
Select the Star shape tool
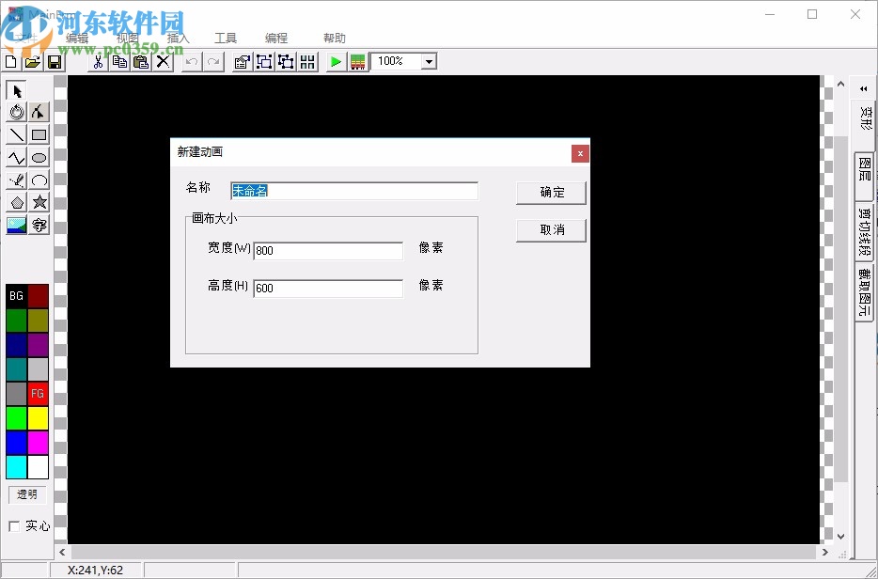[x=39, y=202]
